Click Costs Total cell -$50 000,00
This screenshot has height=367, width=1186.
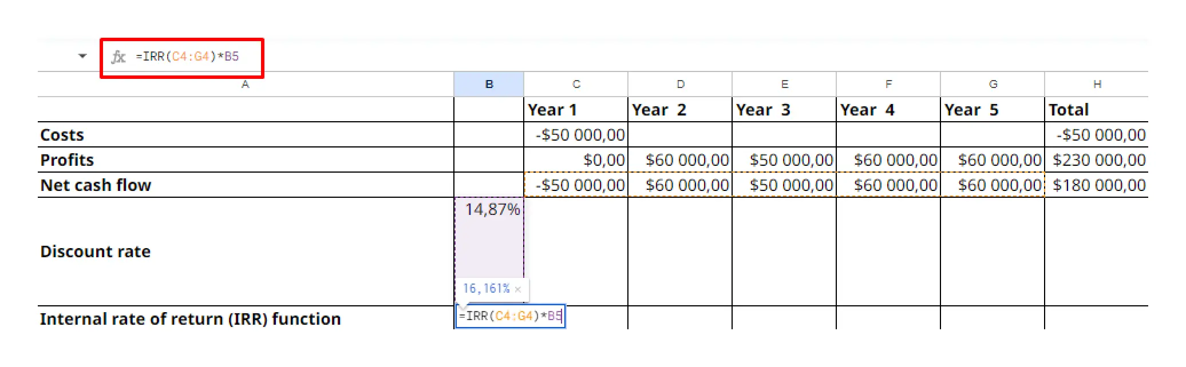1097,134
